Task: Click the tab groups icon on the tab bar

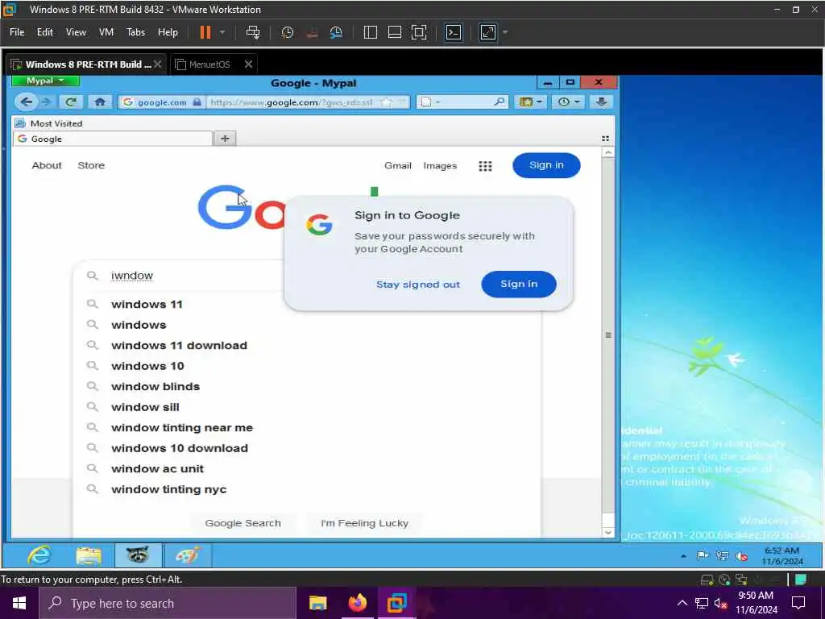Action: pos(605,139)
